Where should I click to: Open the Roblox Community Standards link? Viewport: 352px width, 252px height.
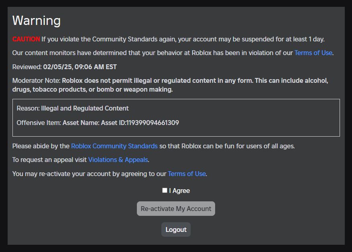tap(114, 146)
